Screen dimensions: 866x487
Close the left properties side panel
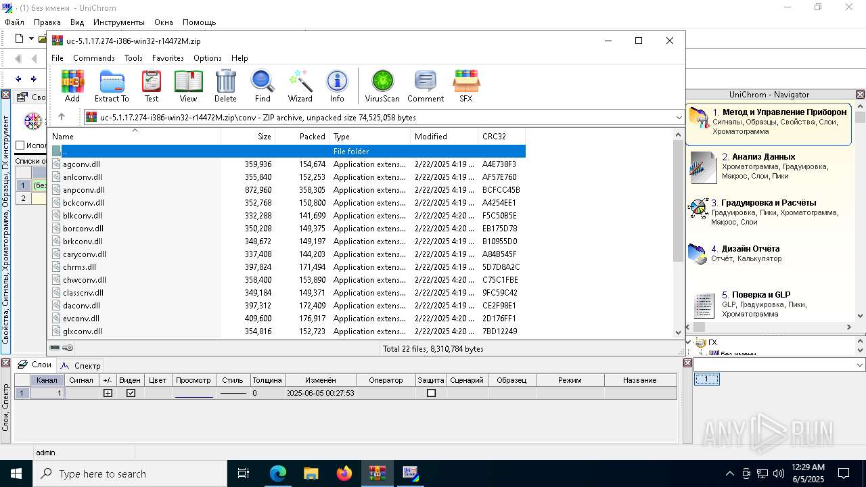pos(5,95)
